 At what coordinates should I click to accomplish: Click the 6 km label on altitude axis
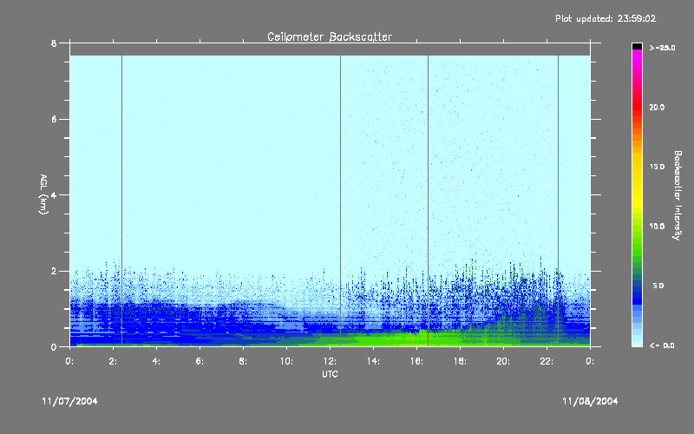[54, 119]
